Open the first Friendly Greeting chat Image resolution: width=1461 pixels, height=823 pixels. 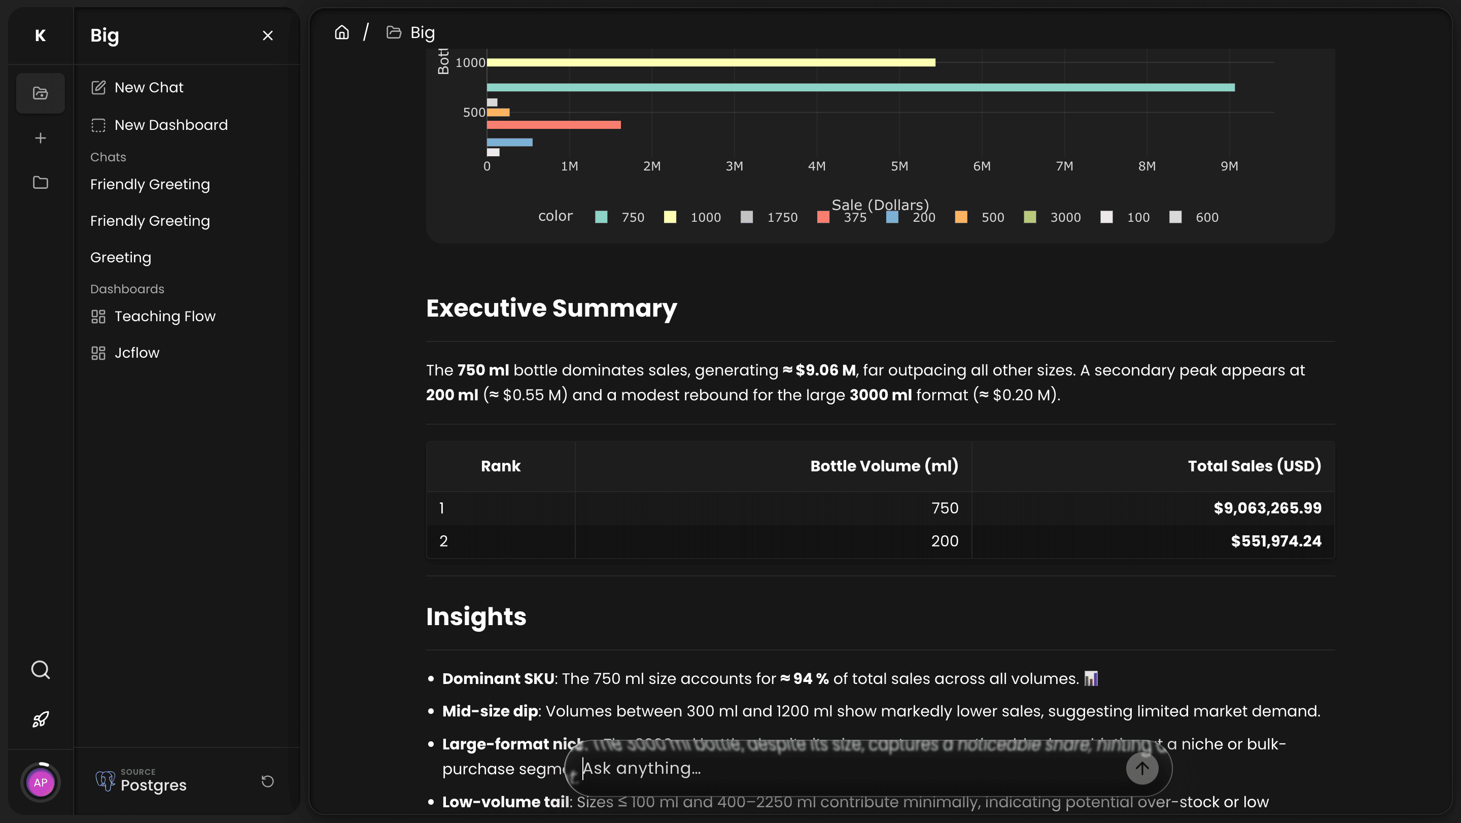click(x=150, y=184)
